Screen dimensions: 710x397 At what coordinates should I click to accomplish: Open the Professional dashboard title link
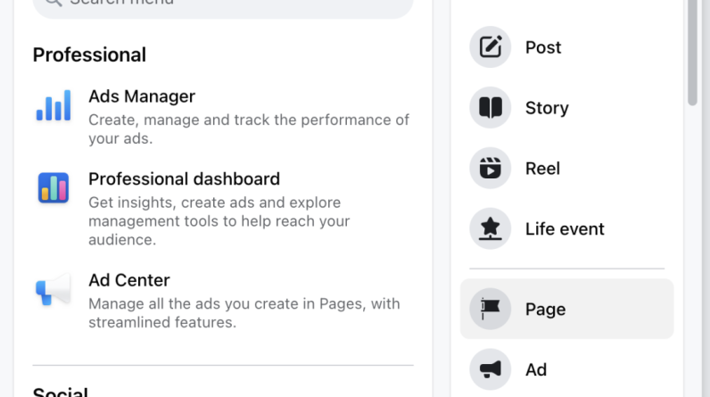(x=184, y=178)
